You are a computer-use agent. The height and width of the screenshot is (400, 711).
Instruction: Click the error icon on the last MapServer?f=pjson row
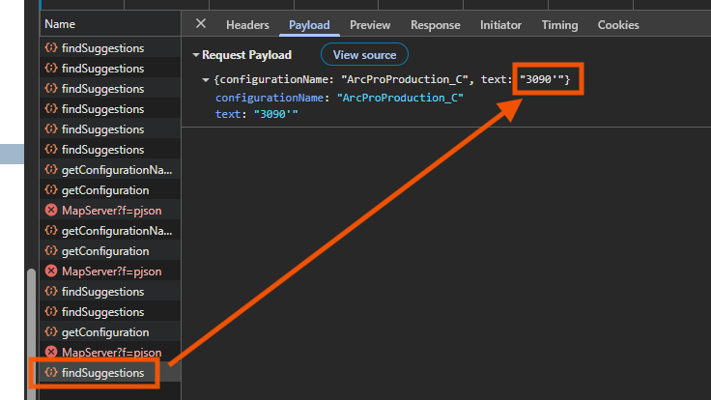pos(51,353)
